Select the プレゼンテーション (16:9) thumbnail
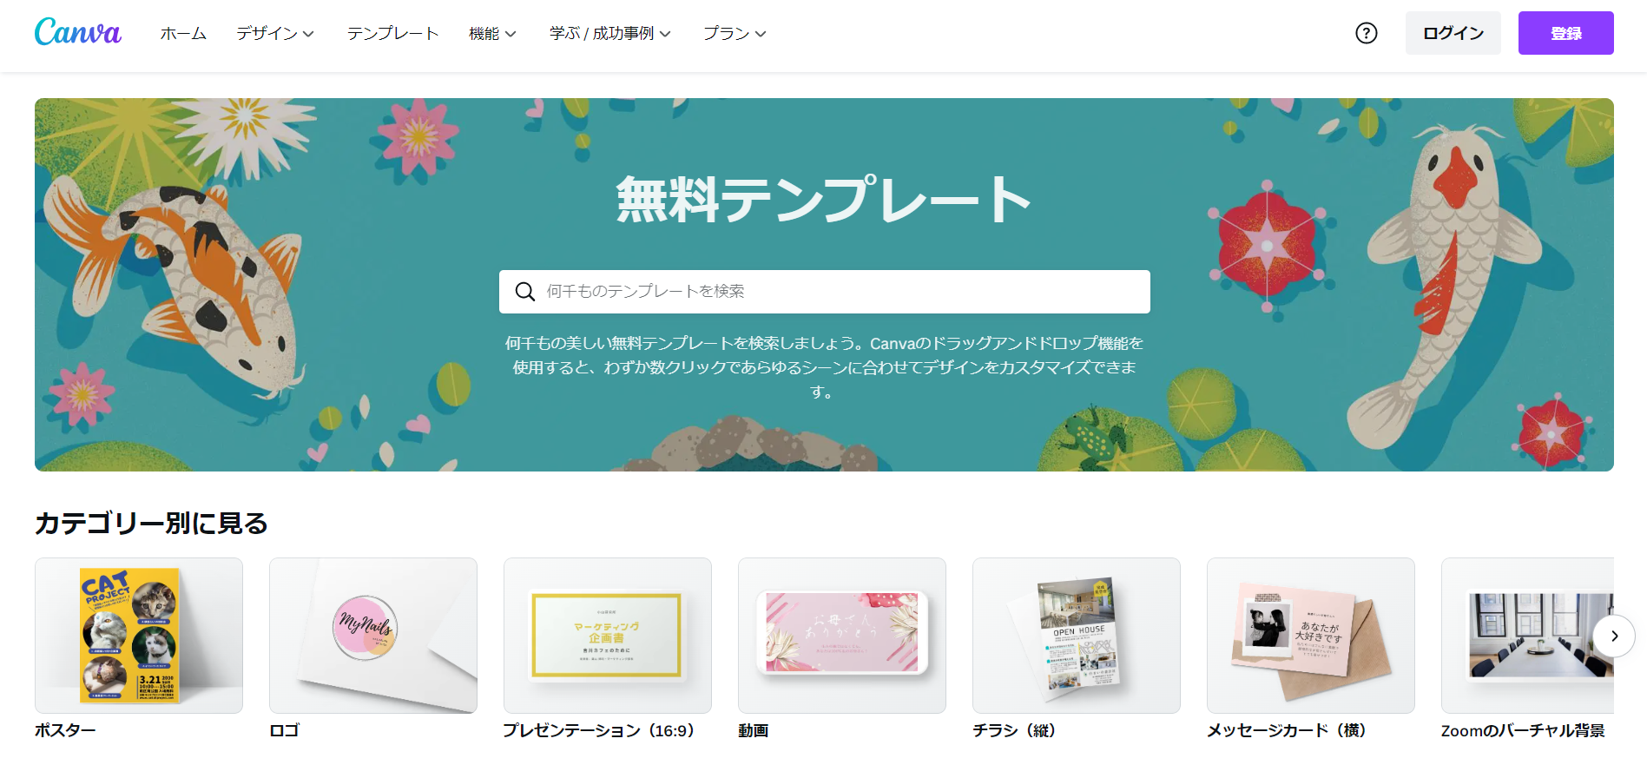Image resolution: width=1647 pixels, height=765 pixels. [x=608, y=636]
